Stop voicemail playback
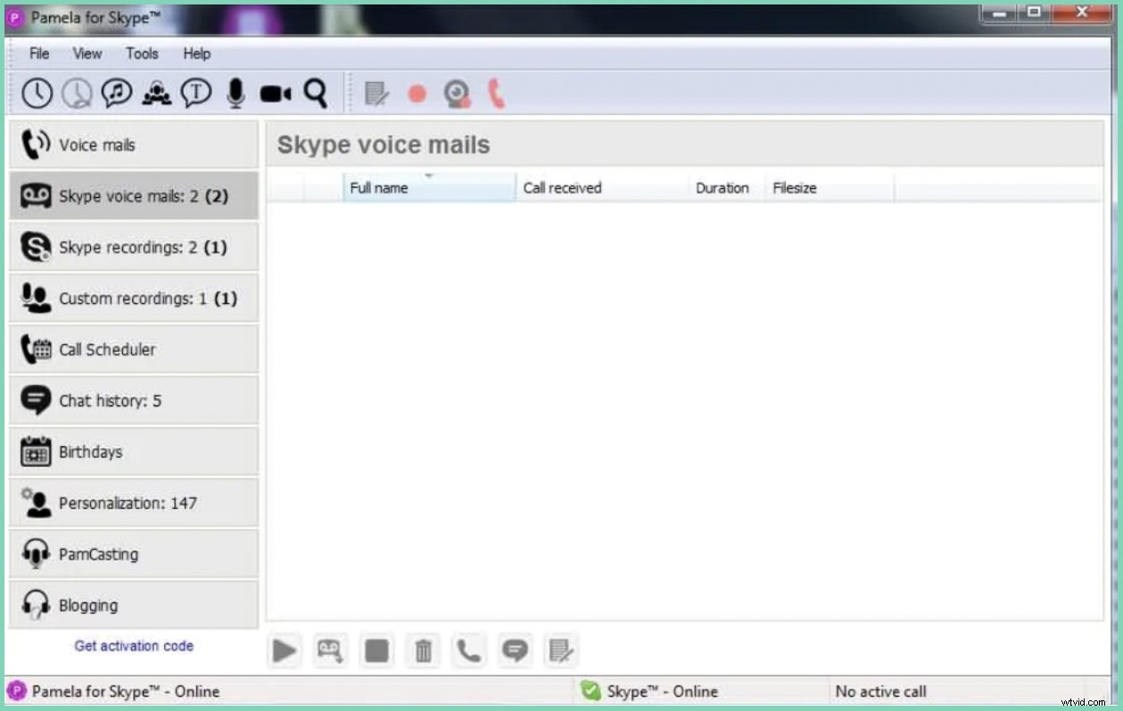The width and height of the screenshot is (1123, 711). [376, 650]
